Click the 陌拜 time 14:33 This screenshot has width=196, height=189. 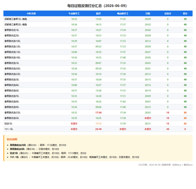tap(98, 36)
